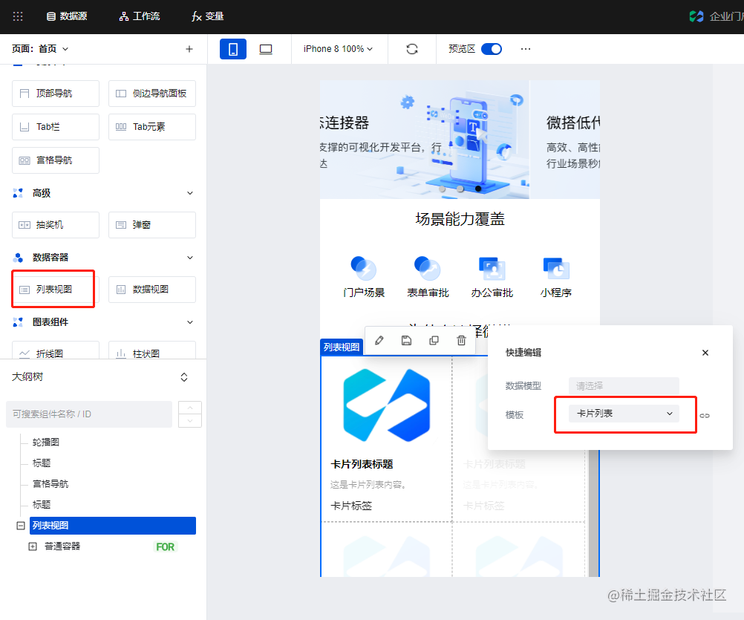
Task: Click the first card's logo image
Action: pyautogui.click(x=387, y=405)
